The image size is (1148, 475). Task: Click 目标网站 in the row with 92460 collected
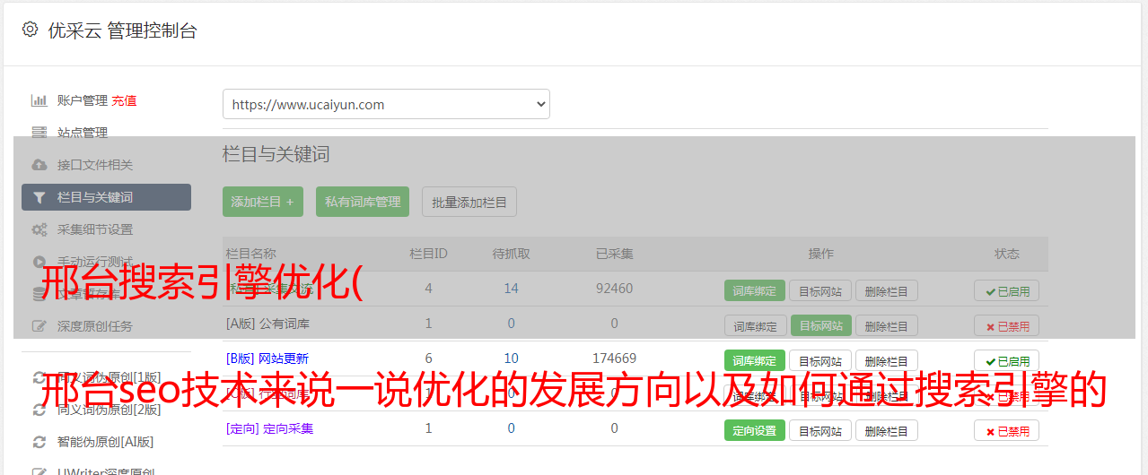pos(820,290)
